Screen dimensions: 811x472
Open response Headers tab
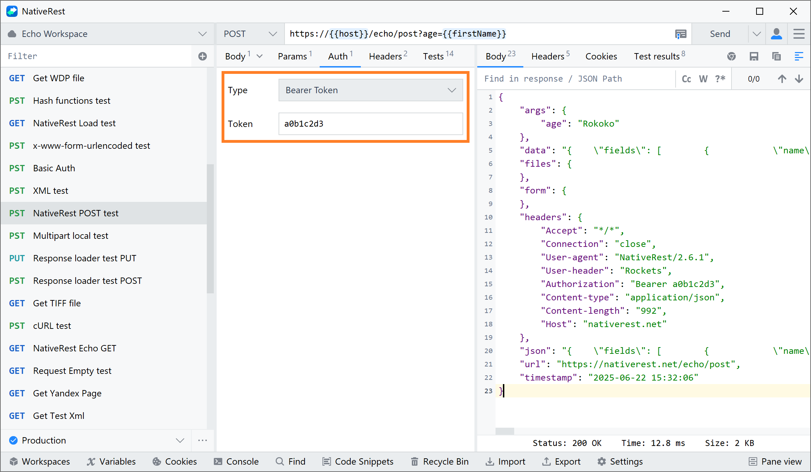(x=550, y=56)
